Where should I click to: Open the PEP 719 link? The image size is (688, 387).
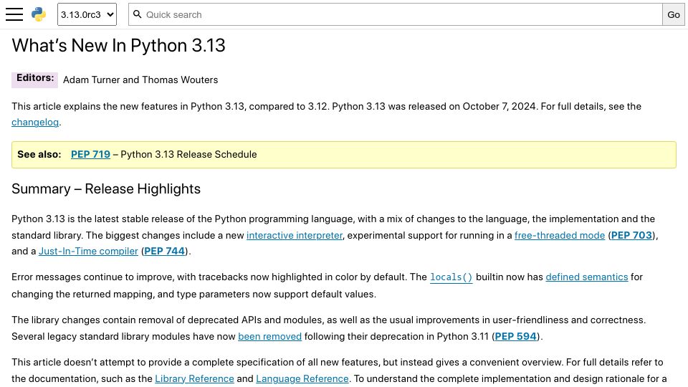click(90, 155)
